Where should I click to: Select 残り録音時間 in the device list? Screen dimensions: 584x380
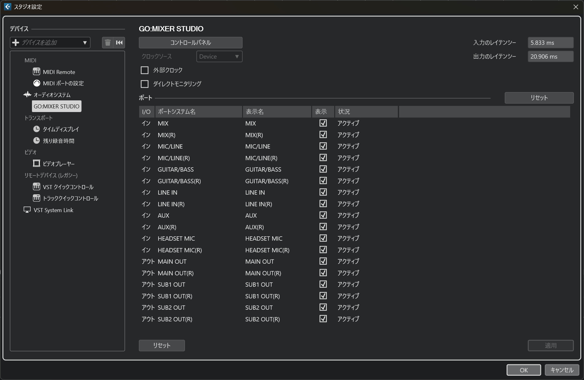pyautogui.click(x=58, y=141)
